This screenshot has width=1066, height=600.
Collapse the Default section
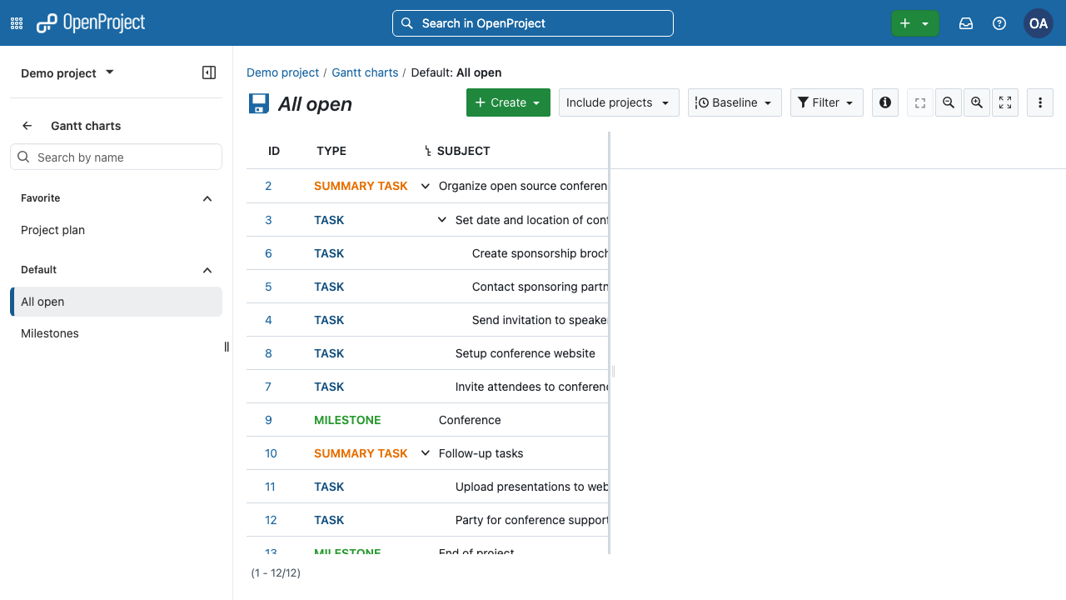click(x=207, y=270)
